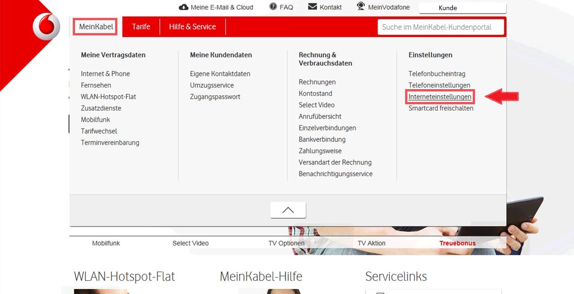Open the FAQ link
Screen dimensions: 574x294
tap(286, 7)
